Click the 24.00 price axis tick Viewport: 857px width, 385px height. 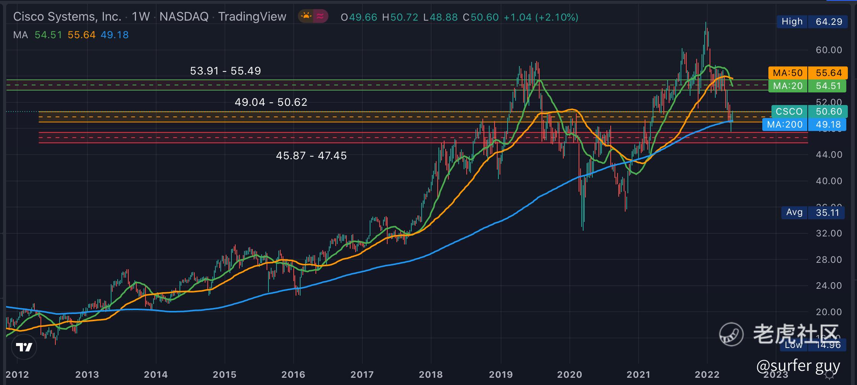click(x=829, y=286)
